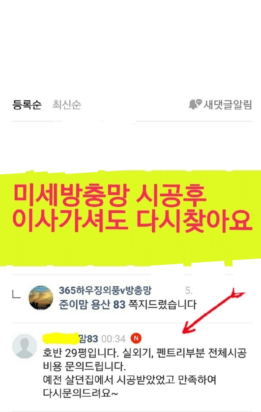Open the gray default avatar profile
This screenshot has width=261, height=412.
tap(24, 346)
